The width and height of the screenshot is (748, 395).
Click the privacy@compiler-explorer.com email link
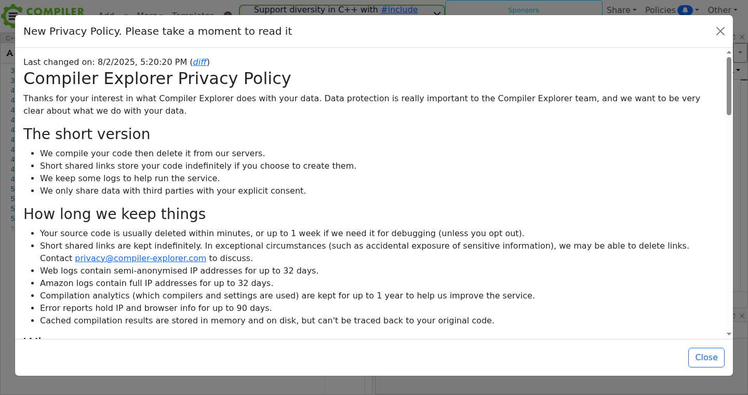click(141, 258)
